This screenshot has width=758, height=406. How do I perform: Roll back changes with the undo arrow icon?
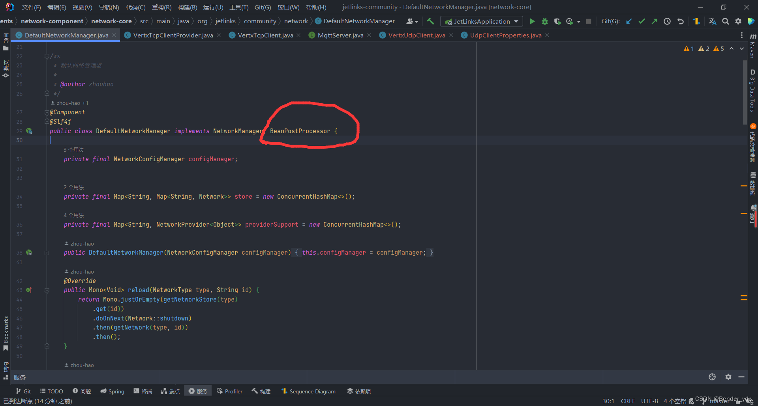coord(680,21)
